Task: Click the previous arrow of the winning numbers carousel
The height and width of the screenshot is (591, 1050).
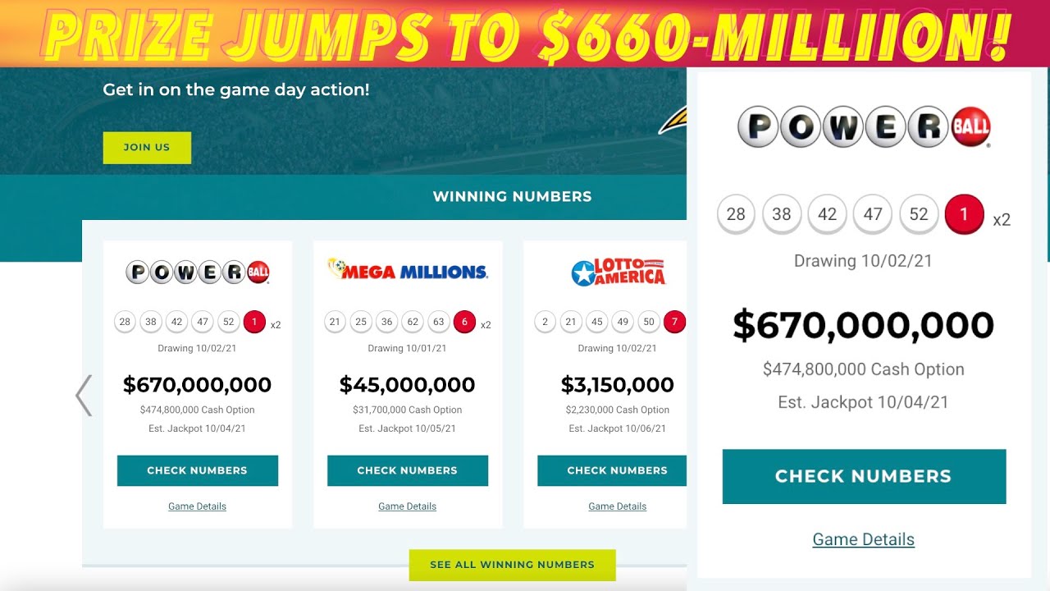Action: [84, 396]
